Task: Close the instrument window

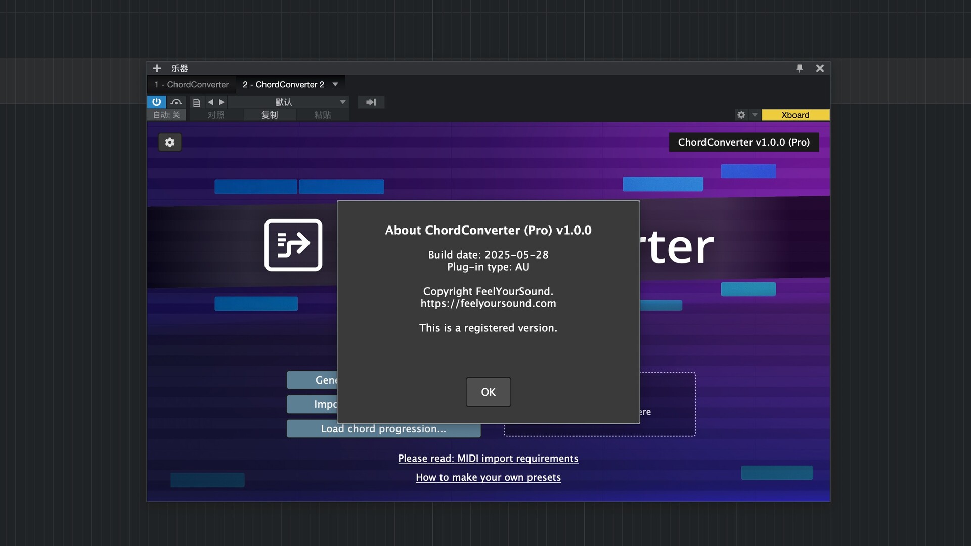Action: tap(820, 68)
